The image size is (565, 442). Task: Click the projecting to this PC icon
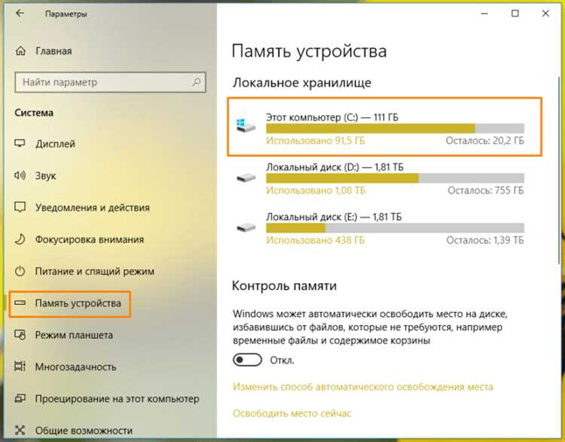click(20, 398)
